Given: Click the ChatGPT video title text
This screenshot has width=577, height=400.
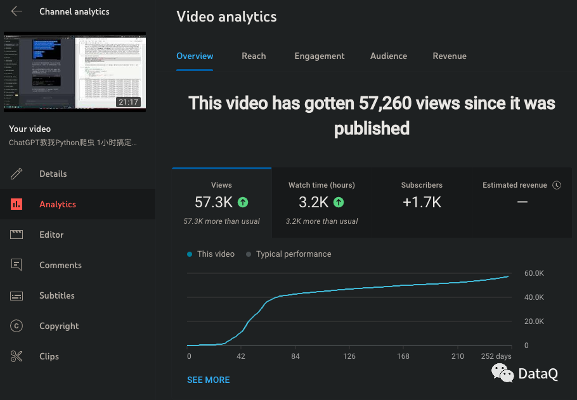Looking at the screenshot, I should click(x=73, y=143).
